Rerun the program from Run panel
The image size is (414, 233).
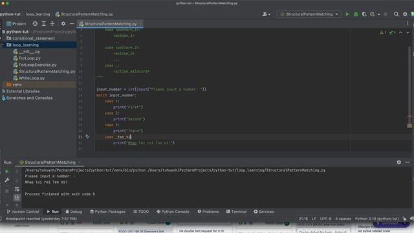tap(7, 172)
